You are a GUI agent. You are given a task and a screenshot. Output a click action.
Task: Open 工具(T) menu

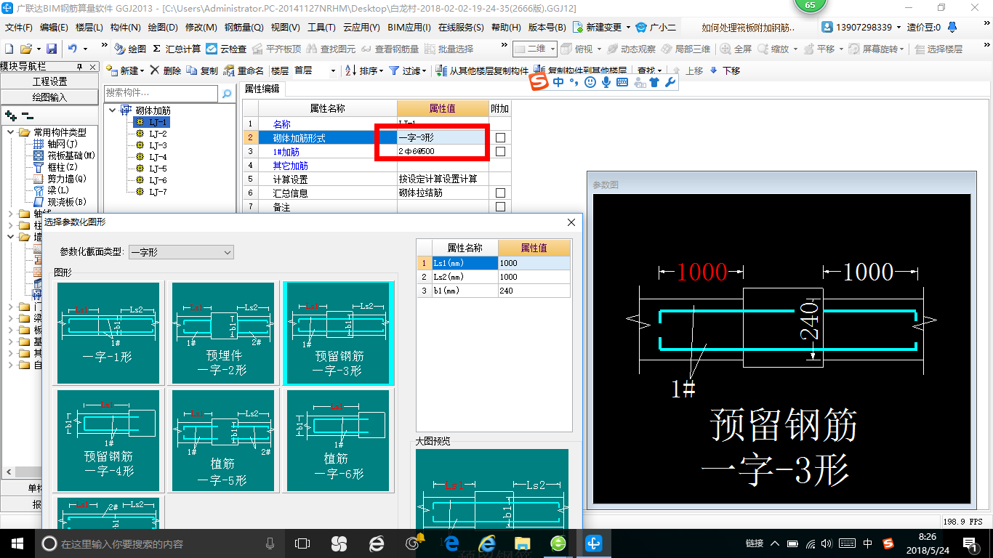[321, 28]
